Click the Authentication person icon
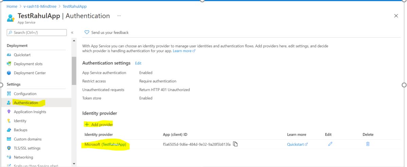Screen dimensions: 407x167 click(9, 103)
